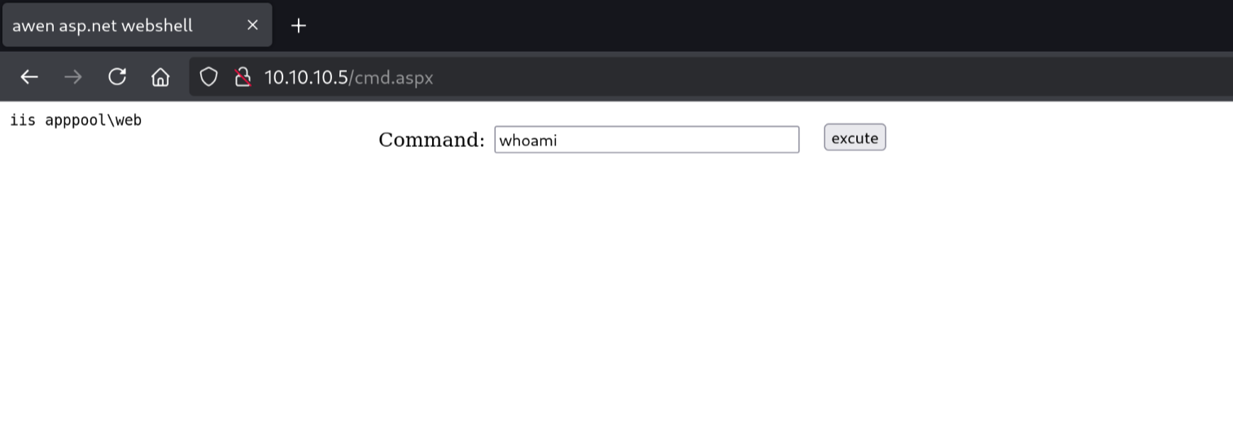
Task: Focus the Command text field
Action: point(647,140)
